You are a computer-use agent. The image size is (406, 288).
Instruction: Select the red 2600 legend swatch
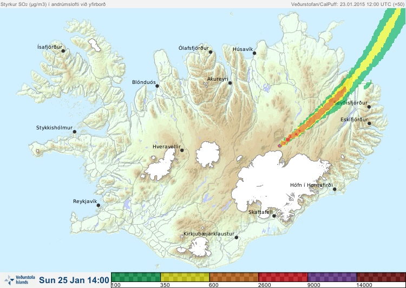(283, 277)
